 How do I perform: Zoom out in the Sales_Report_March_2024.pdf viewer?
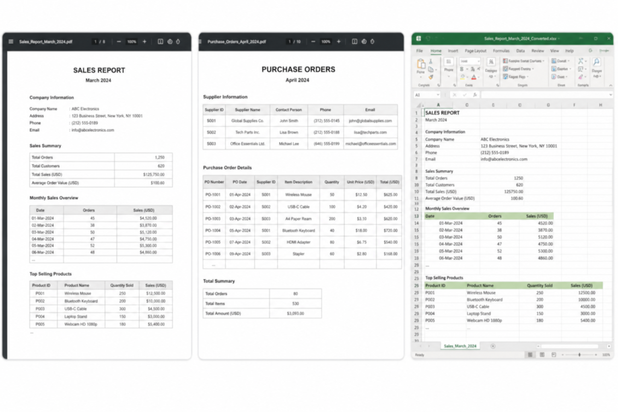[119, 41]
